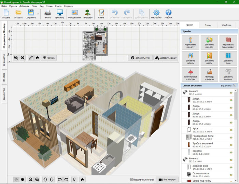Click the Отменить undo arrow
This screenshot has height=184, width=239.
tap(115, 14)
